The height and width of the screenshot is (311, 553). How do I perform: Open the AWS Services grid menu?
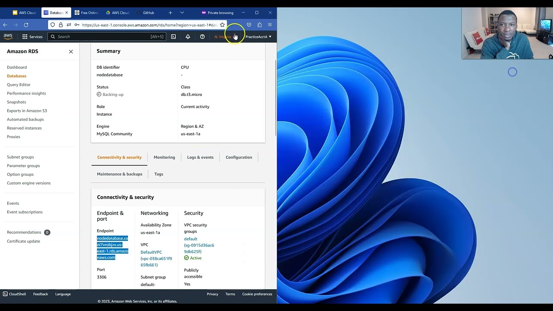(x=32, y=37)
